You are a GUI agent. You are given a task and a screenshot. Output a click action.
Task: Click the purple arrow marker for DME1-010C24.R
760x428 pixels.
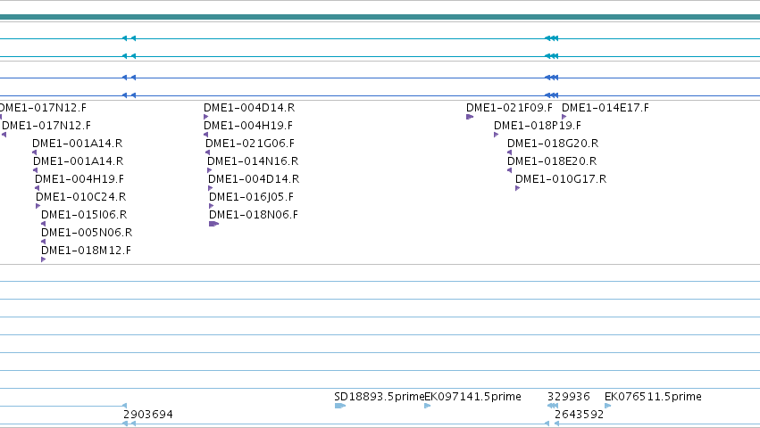[38, 206]
